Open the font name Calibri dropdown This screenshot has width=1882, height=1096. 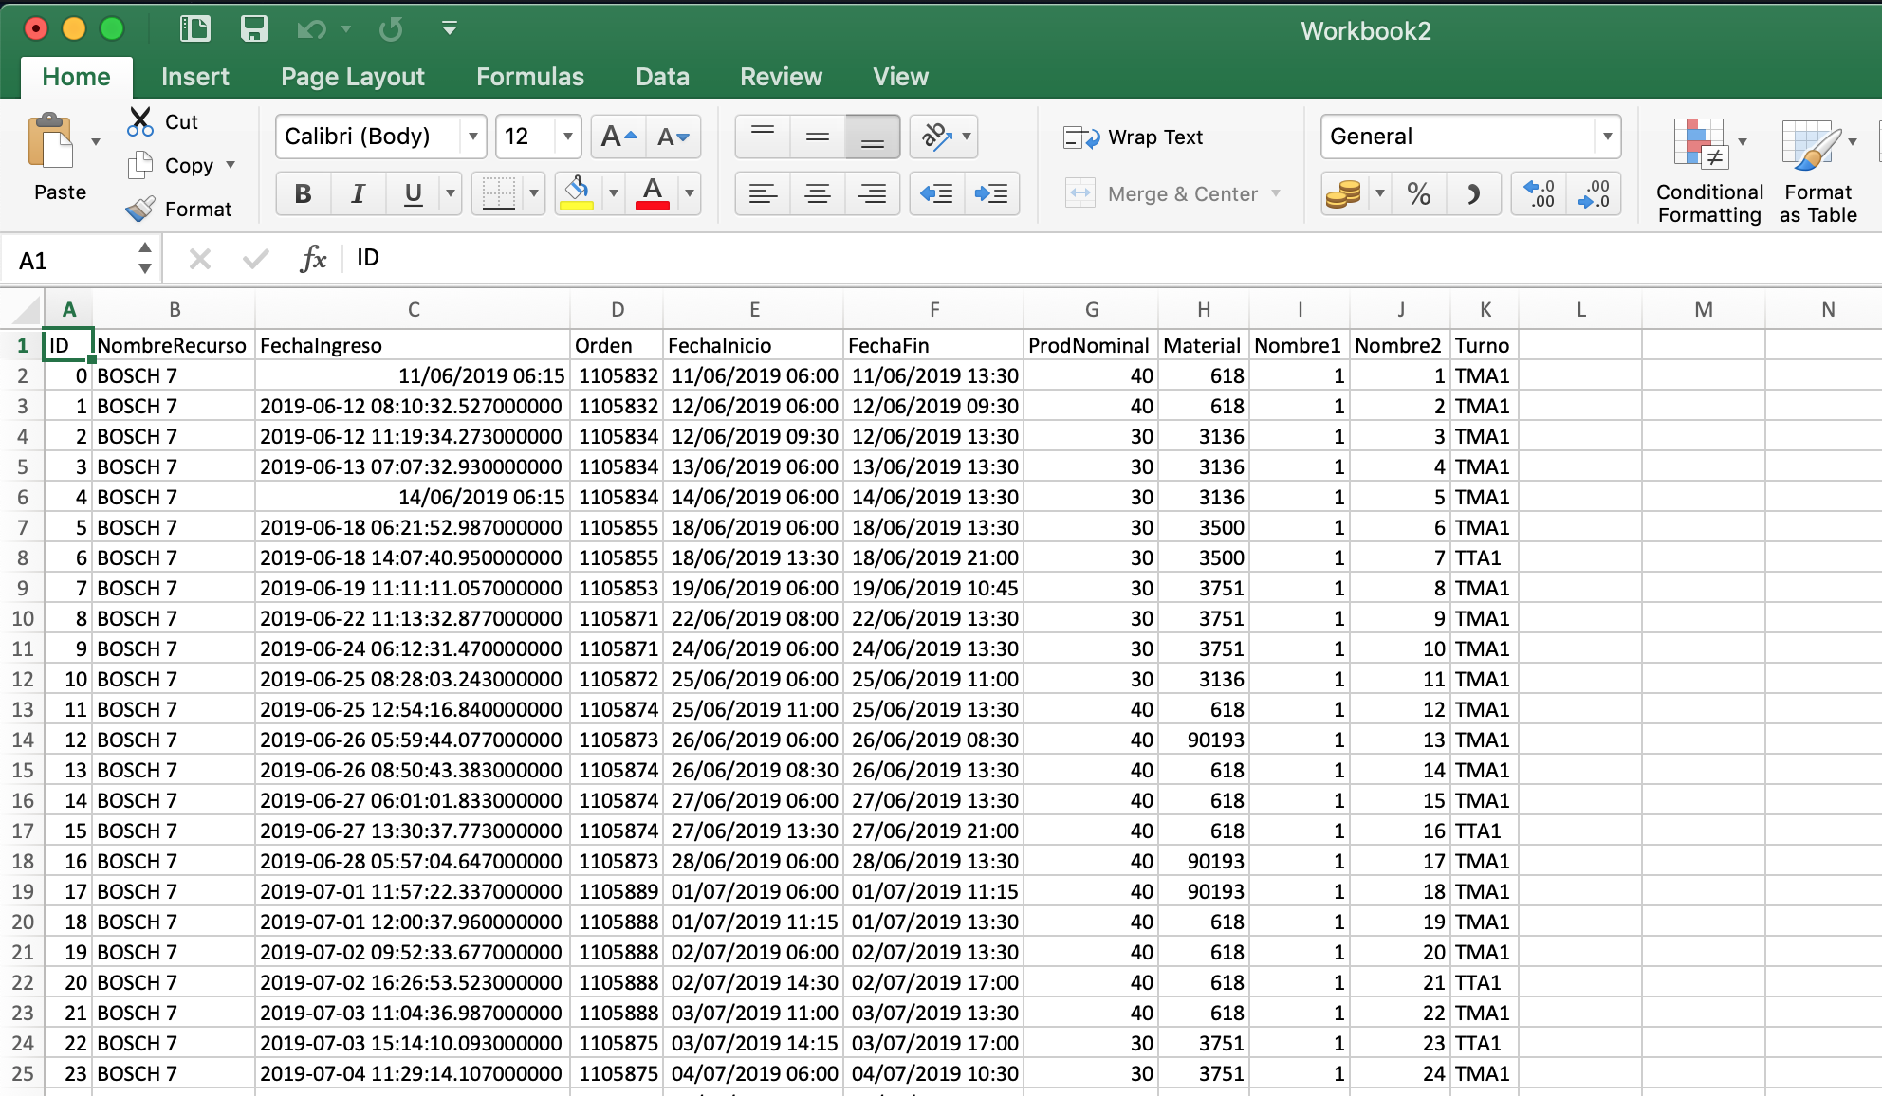coord(472,137)
